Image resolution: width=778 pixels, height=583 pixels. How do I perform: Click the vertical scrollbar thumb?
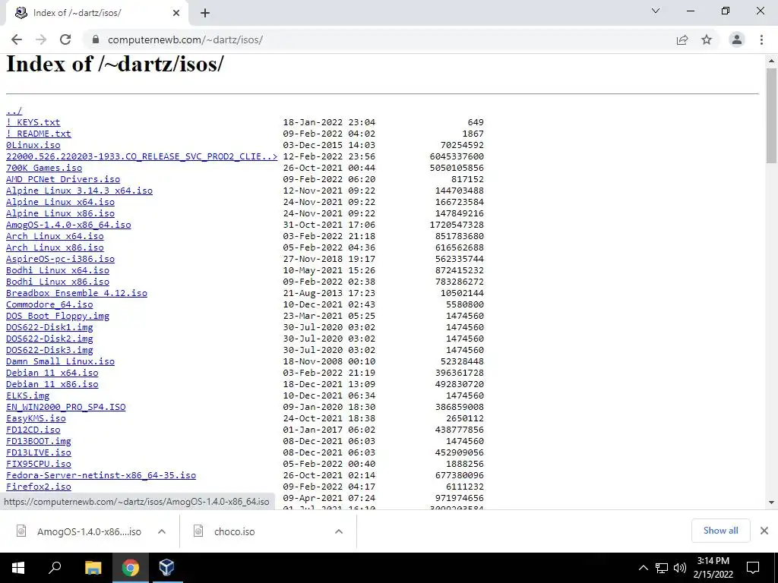click(771, 115)
